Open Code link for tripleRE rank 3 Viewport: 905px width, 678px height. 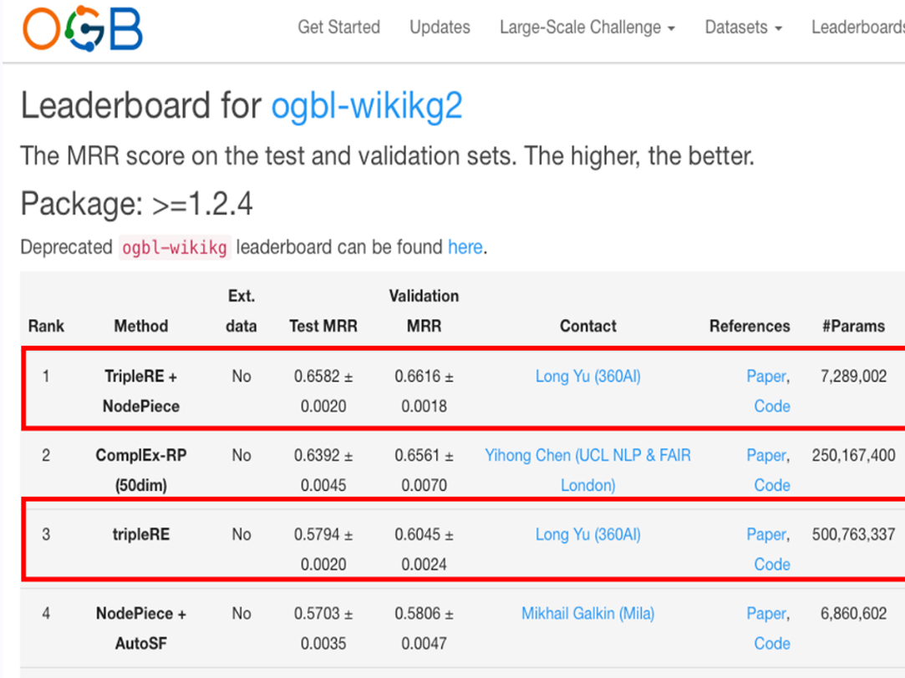tap(771, 564)
